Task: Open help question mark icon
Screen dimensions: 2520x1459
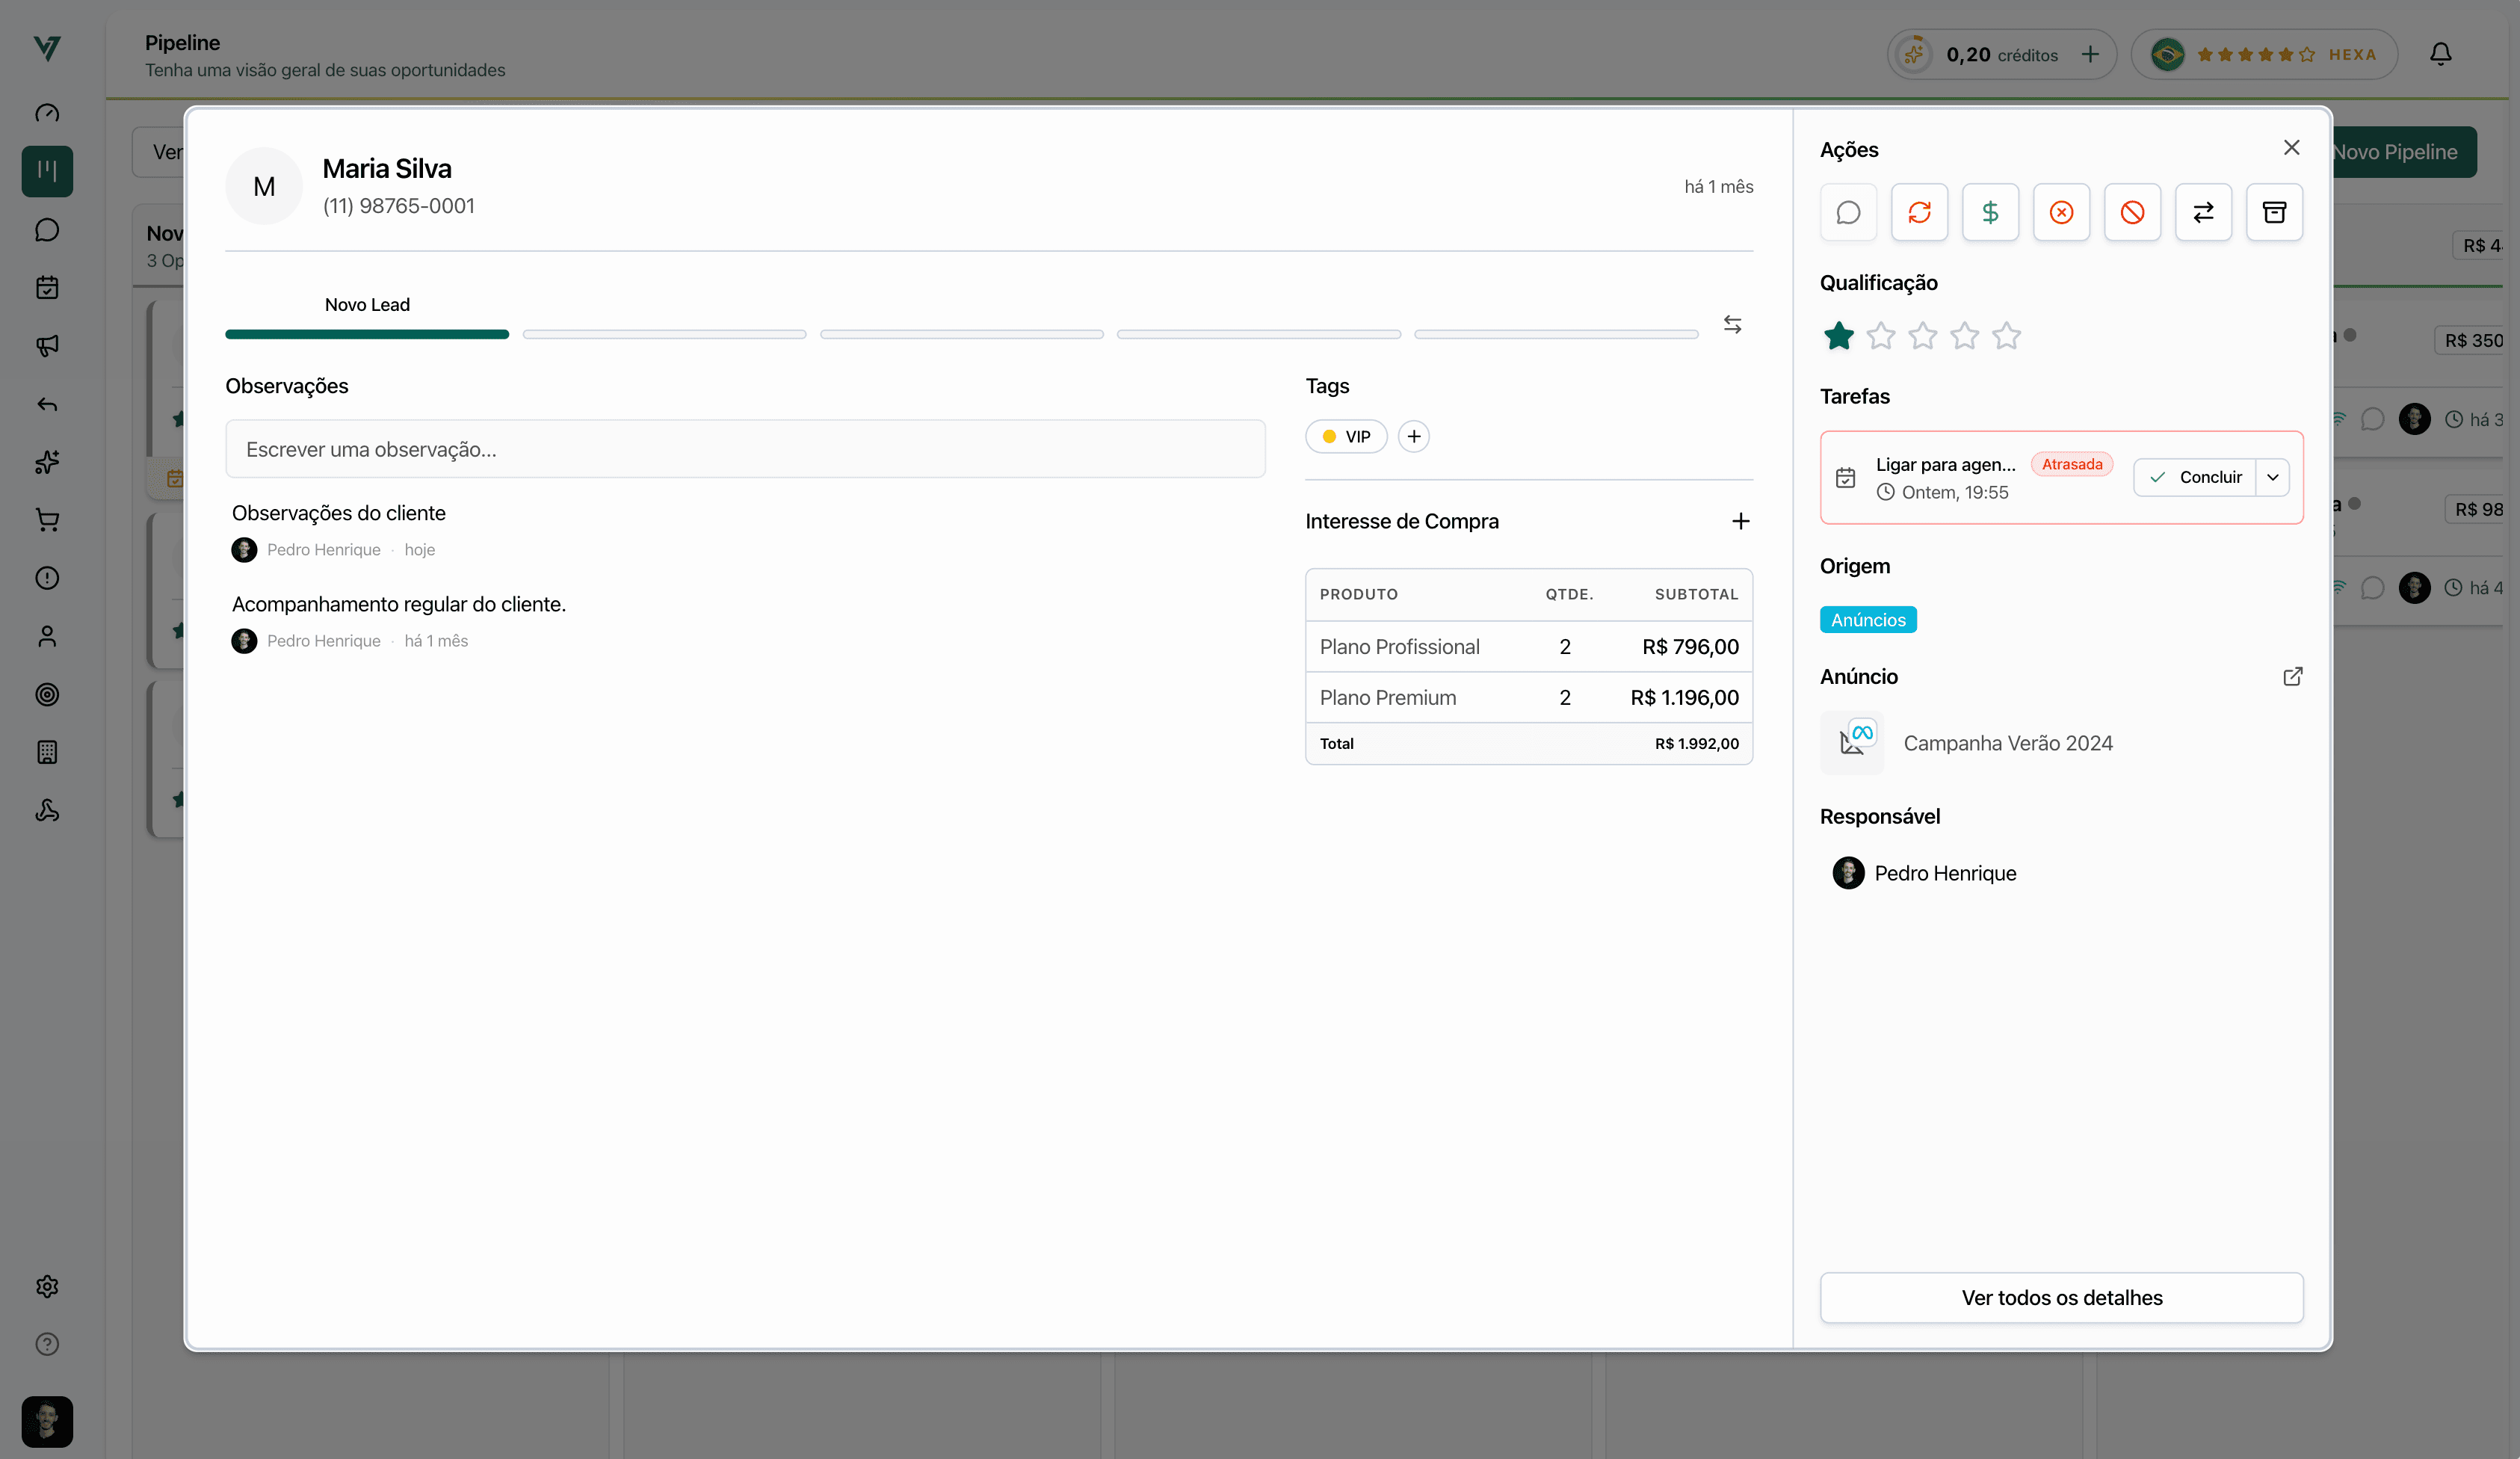Action: click(x=47, y=1344)
